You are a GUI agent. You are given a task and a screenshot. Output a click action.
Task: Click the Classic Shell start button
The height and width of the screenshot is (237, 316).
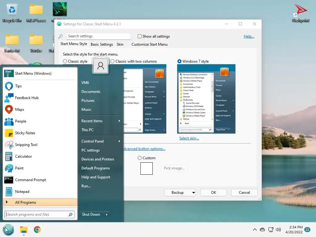click(x=8, y=230)
